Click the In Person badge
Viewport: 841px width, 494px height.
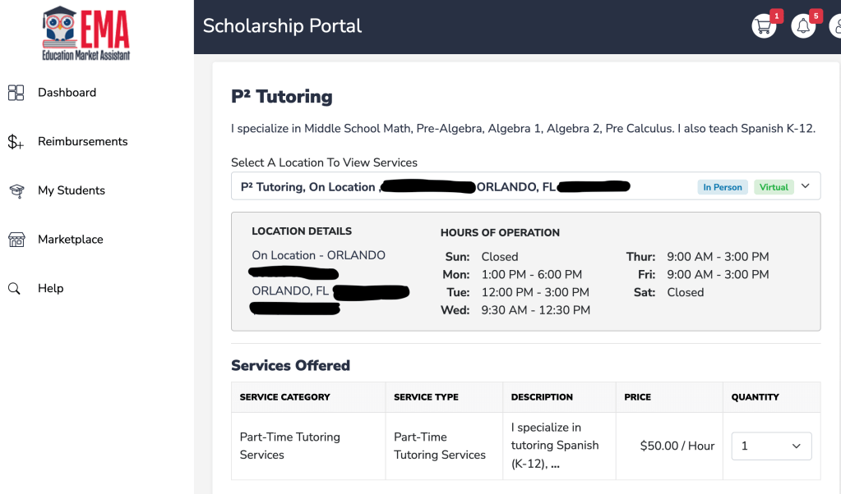[x=722, y=187]
